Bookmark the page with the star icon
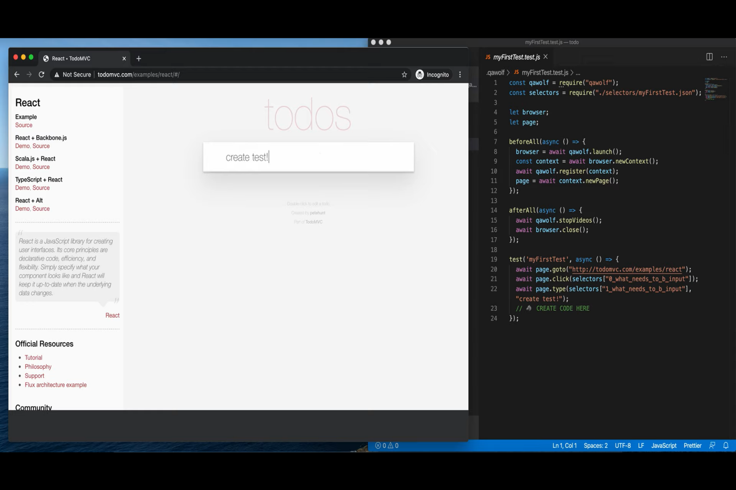Image resolution: width=736 pixels, height=490 pixels. tap(404, 74)
